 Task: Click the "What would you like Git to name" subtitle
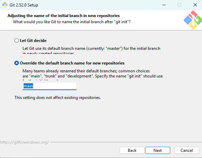[x=72, y=22]
